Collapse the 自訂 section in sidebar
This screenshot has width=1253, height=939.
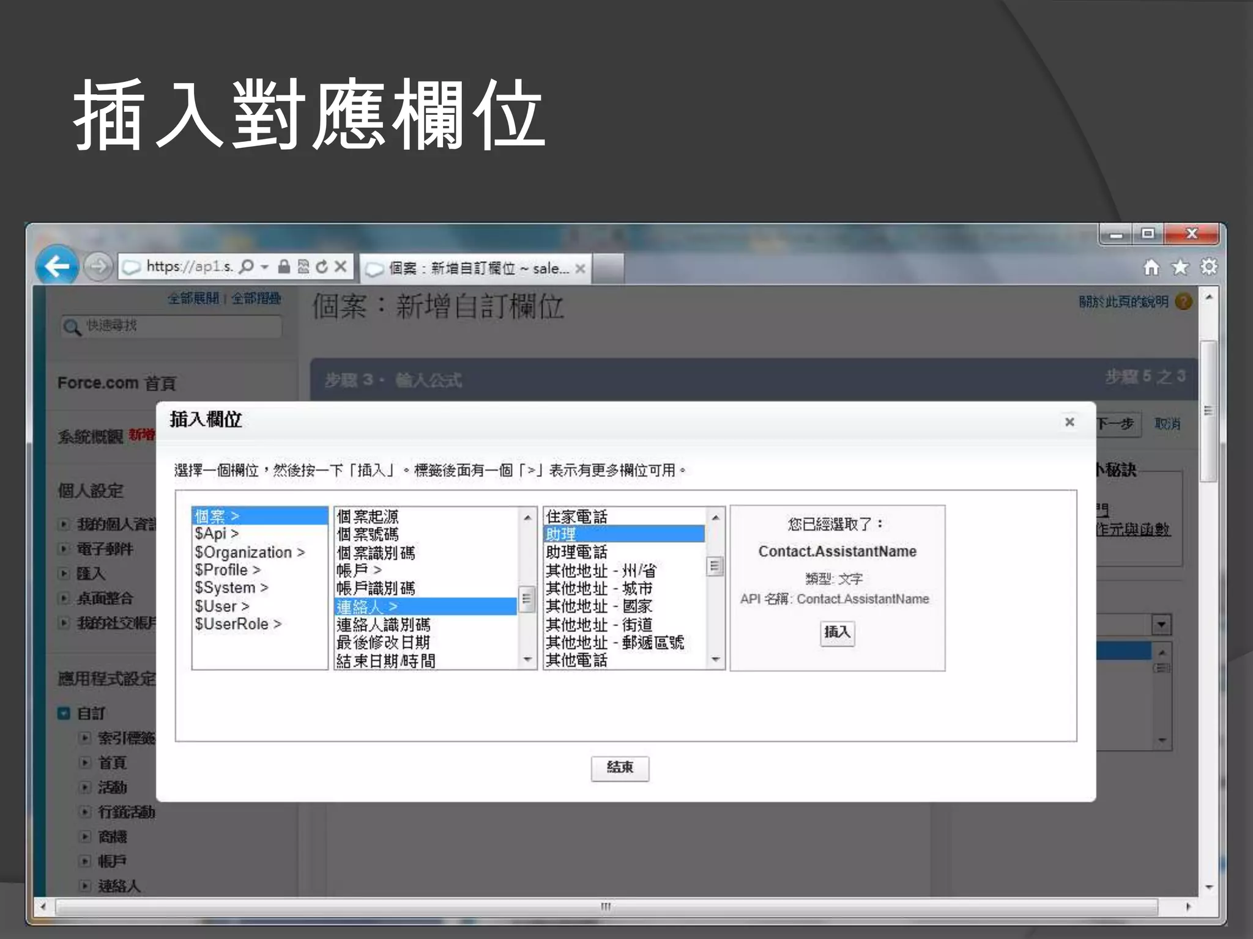(64, 713)
